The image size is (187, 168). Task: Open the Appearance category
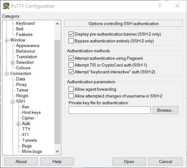[28, 45]
